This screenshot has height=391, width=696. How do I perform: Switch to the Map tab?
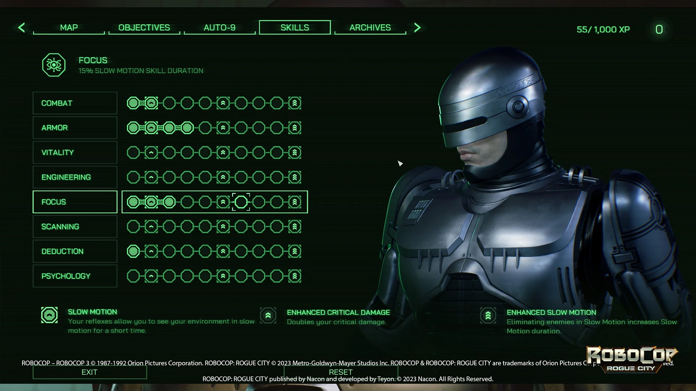coord(69,28)
